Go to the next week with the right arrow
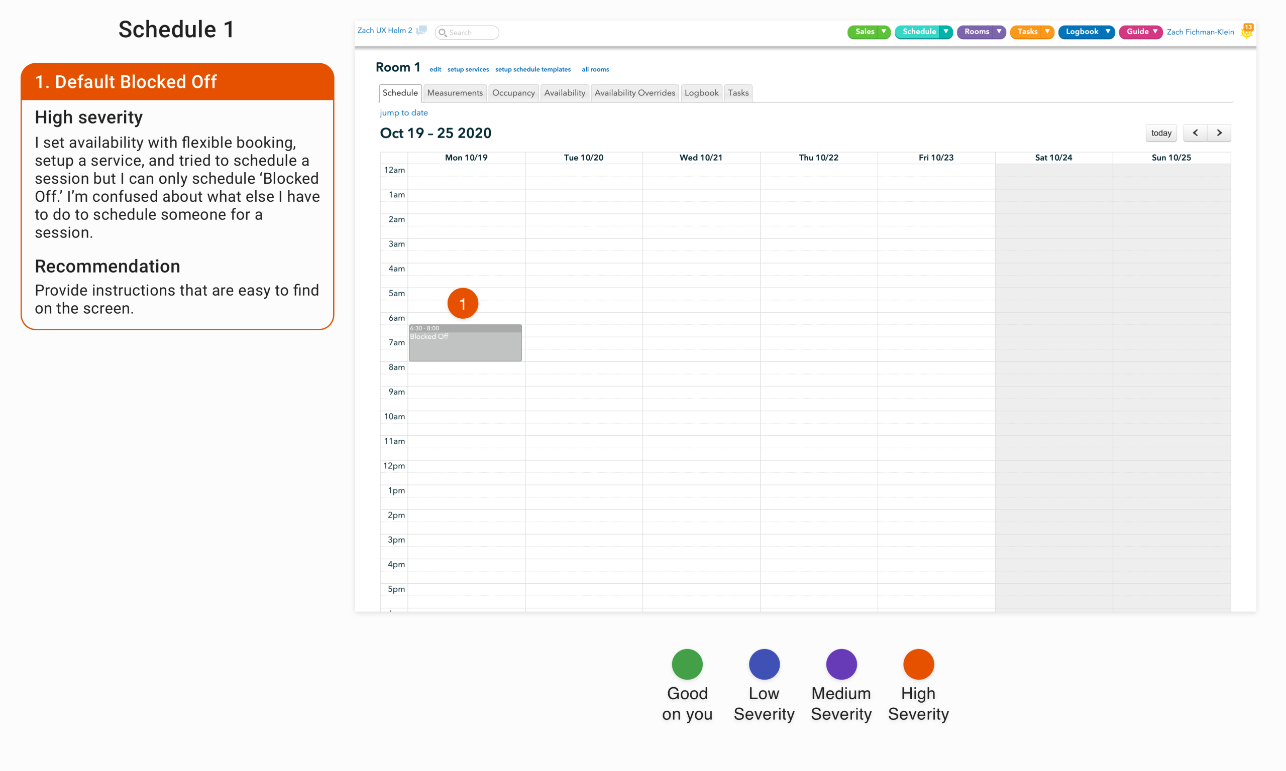 click(x=1219, y=133)
